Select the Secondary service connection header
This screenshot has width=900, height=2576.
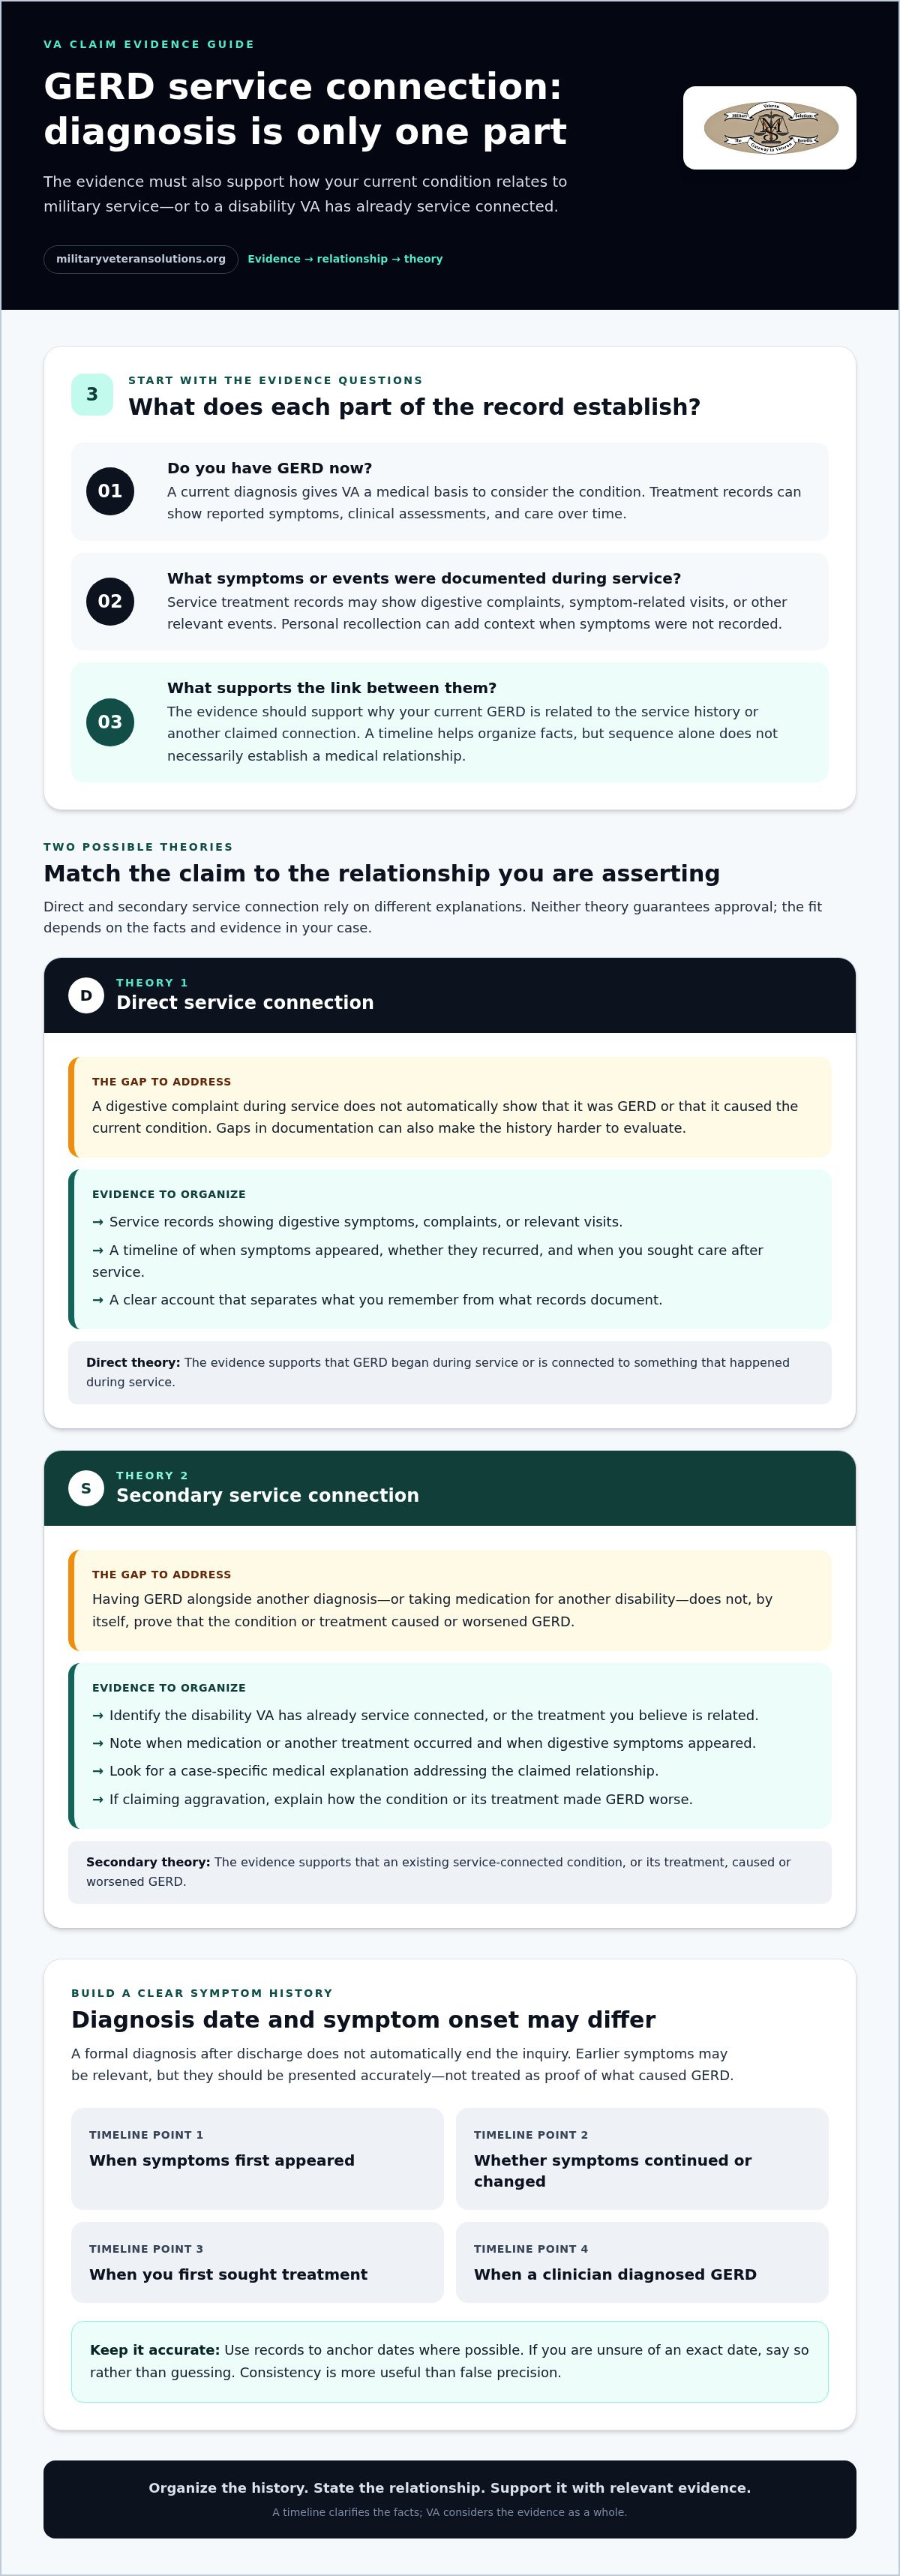(450, 1488)
